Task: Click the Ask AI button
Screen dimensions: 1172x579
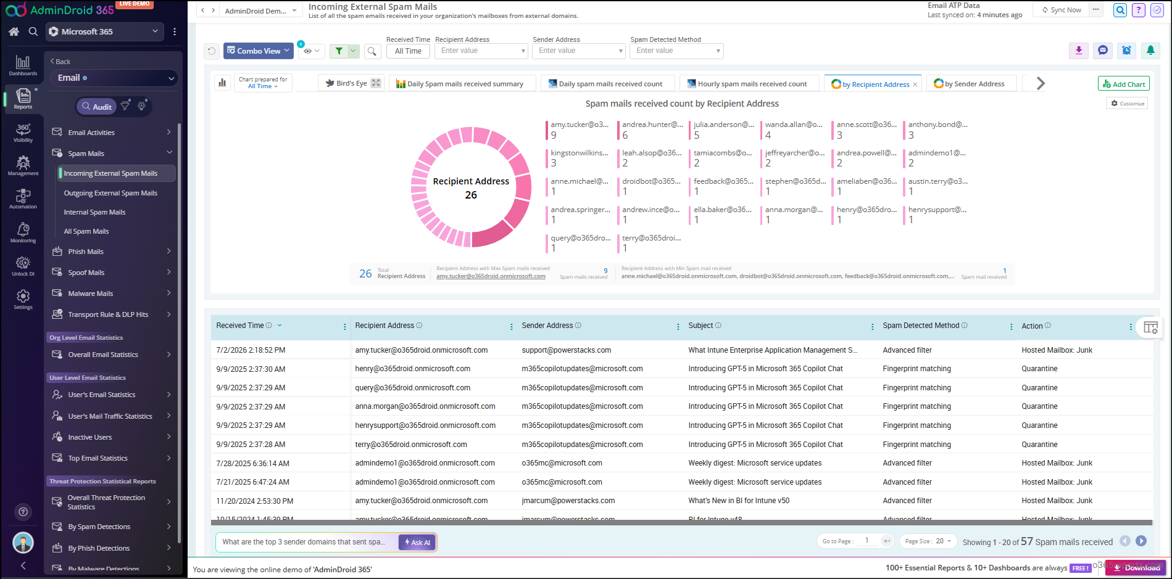Action: (x=417, y=543)
